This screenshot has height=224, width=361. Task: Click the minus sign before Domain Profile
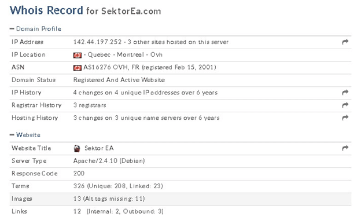point(12,29)
